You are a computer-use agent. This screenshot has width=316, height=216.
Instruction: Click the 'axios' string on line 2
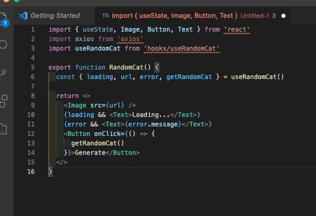130,39
